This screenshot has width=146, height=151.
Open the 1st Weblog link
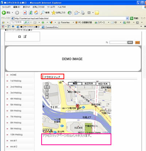16,81
